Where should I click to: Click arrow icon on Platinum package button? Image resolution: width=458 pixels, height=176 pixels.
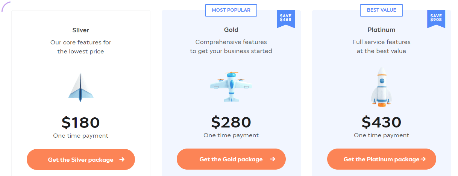coord(423,159)
